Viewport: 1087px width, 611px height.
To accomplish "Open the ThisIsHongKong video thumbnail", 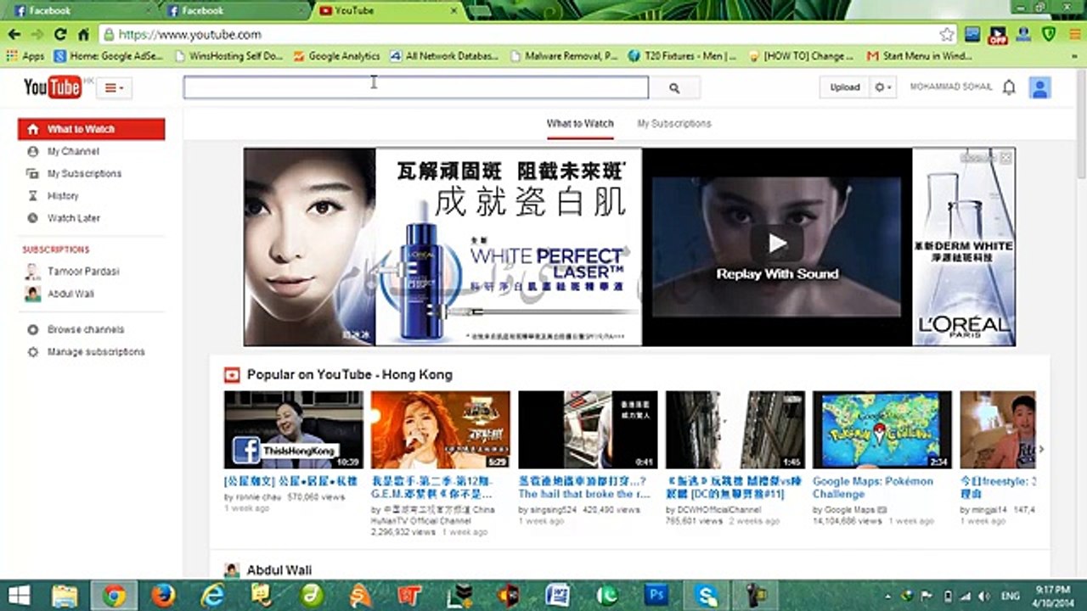I will [294, 429].
